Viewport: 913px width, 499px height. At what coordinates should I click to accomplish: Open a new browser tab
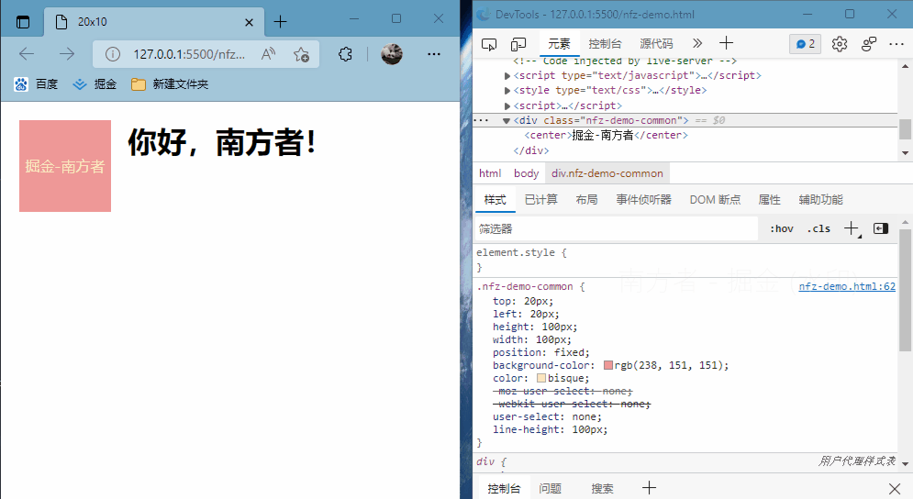click(x=280, y=22)
